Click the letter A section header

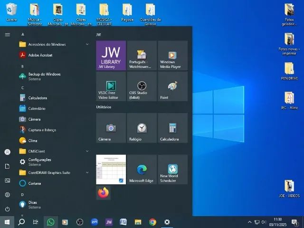pyautogui.click(x=23, y=34)
